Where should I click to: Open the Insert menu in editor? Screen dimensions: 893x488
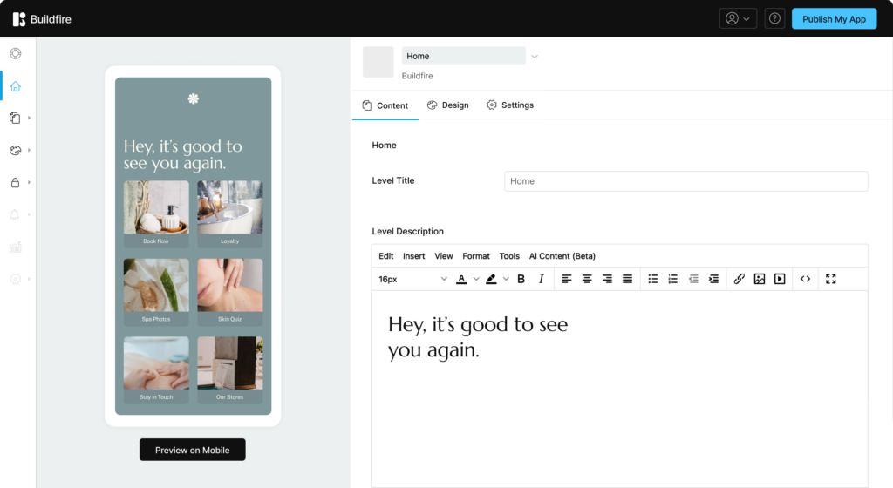pyautogui.click(x=413, y=256)
